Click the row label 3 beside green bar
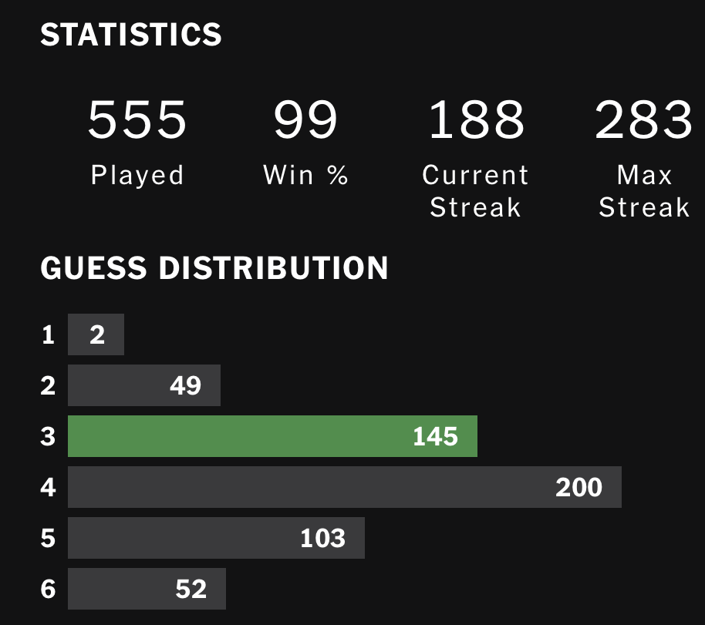The height and width of the screenshot is (625, 705). [x=49, y=436]
